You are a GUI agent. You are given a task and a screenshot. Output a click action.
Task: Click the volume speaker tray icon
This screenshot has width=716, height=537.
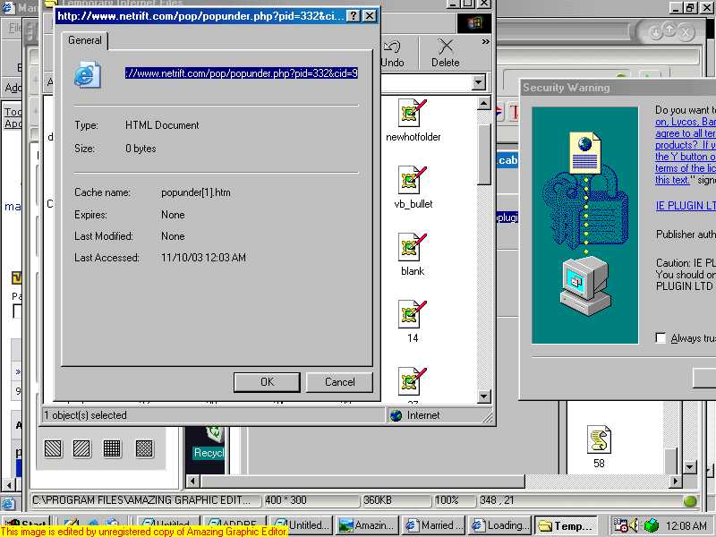click(635, 525)
